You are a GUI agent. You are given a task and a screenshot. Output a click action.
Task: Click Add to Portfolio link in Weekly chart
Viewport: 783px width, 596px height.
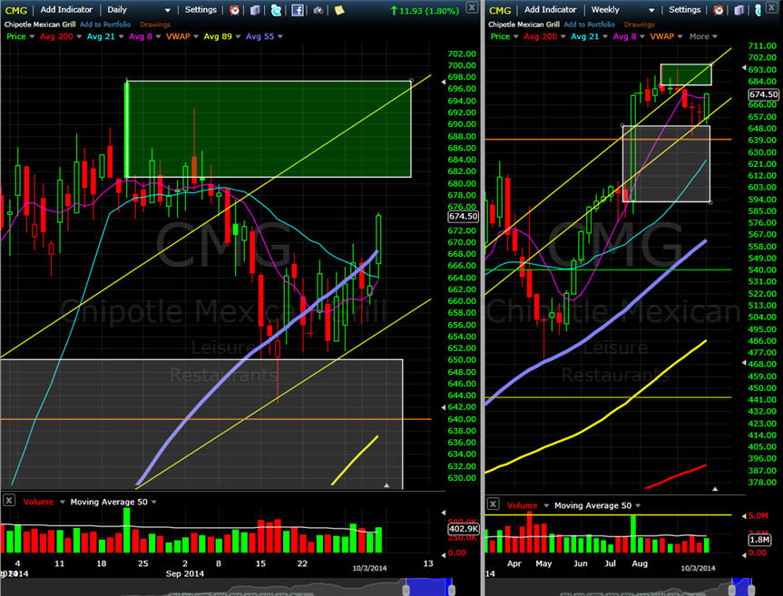pyautogui.click(x=589, y=24)
